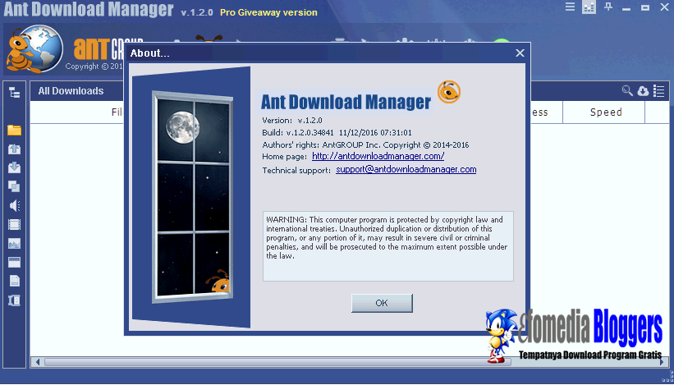Click horizontal scrollbar left arrow

coord(38,362)
